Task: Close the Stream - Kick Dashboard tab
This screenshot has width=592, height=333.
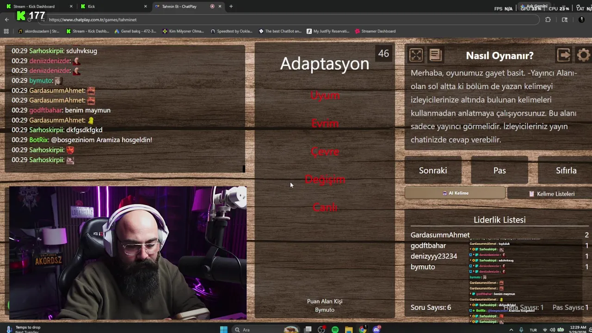Action: [71, 6]
